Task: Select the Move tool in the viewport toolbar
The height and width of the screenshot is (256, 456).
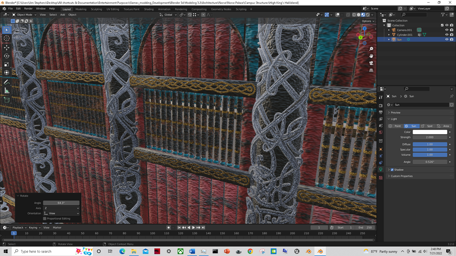Action: tap(7, 47)
